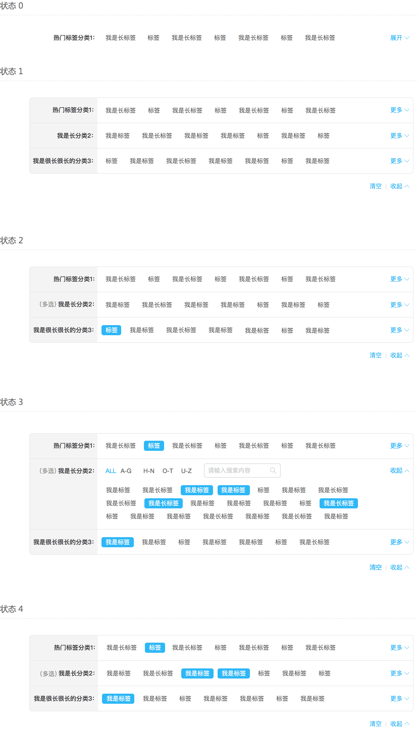Click the 热门标签分类1: label in 状态 0
Viewport: 417px width, 729px height.
click(x=74, y=38)
